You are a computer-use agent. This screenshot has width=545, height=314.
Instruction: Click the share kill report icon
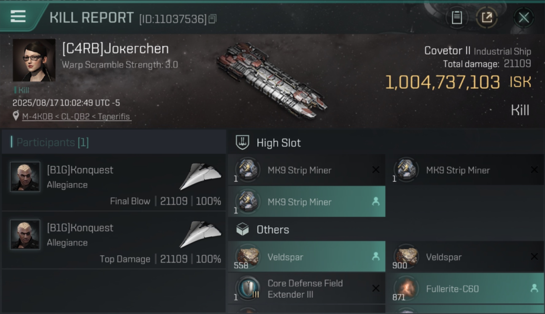[486, 18]
